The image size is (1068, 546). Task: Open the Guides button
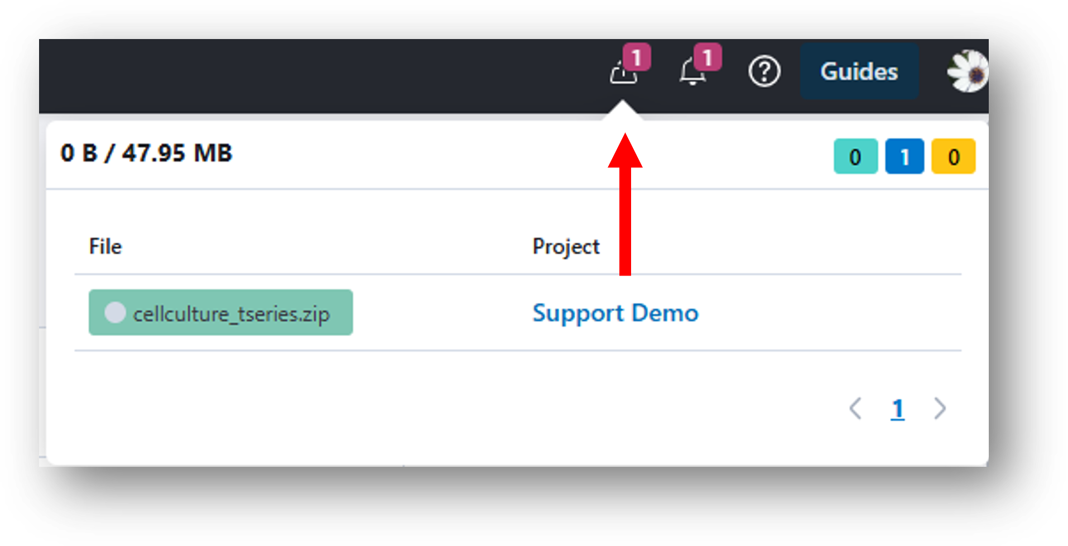click(859, 71)
